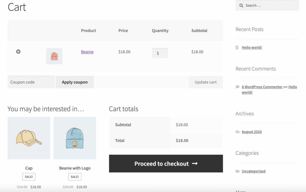Click the folder icon beside Uncategorized

[x=238, y=171]
